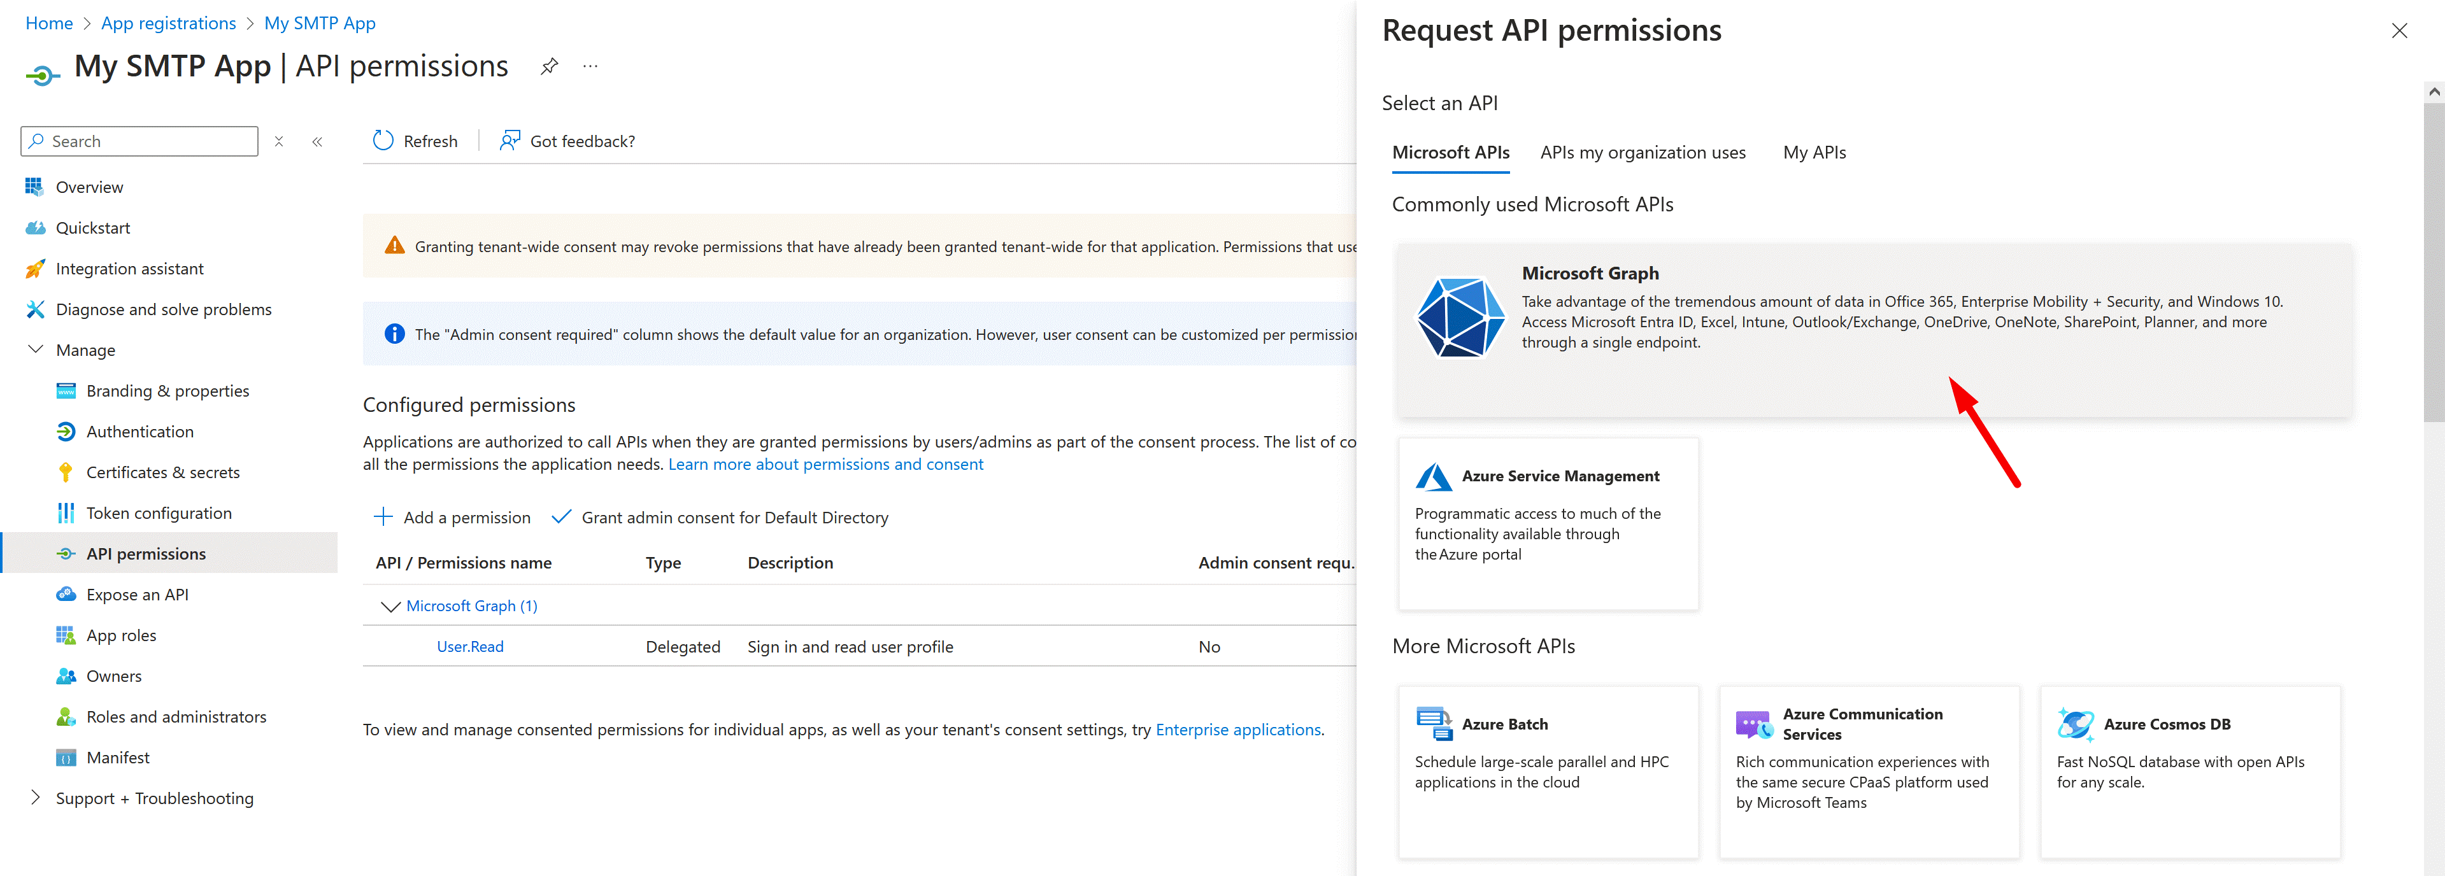This screenshot has height=876, width=2445.
Task: Open Roles and administrators
Action: [x=176, y=717]
